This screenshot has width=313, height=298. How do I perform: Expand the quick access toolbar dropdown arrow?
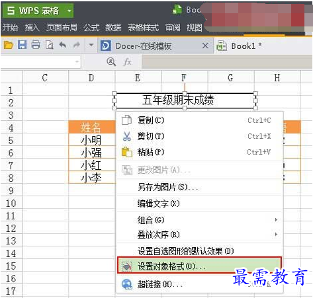[91, 45]
